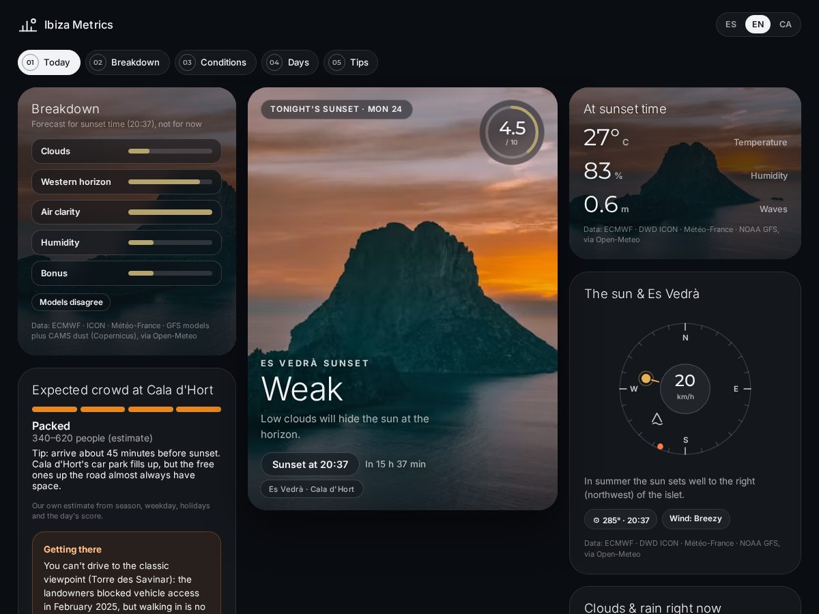Click the 285° · 20:37 azimuth chip

click(620, 520)
